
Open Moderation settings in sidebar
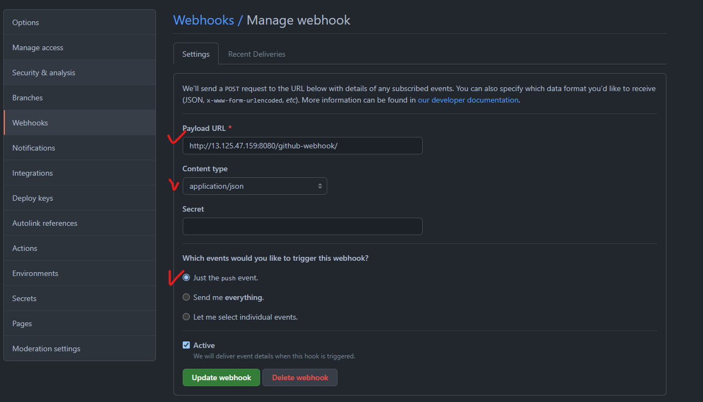46,349
